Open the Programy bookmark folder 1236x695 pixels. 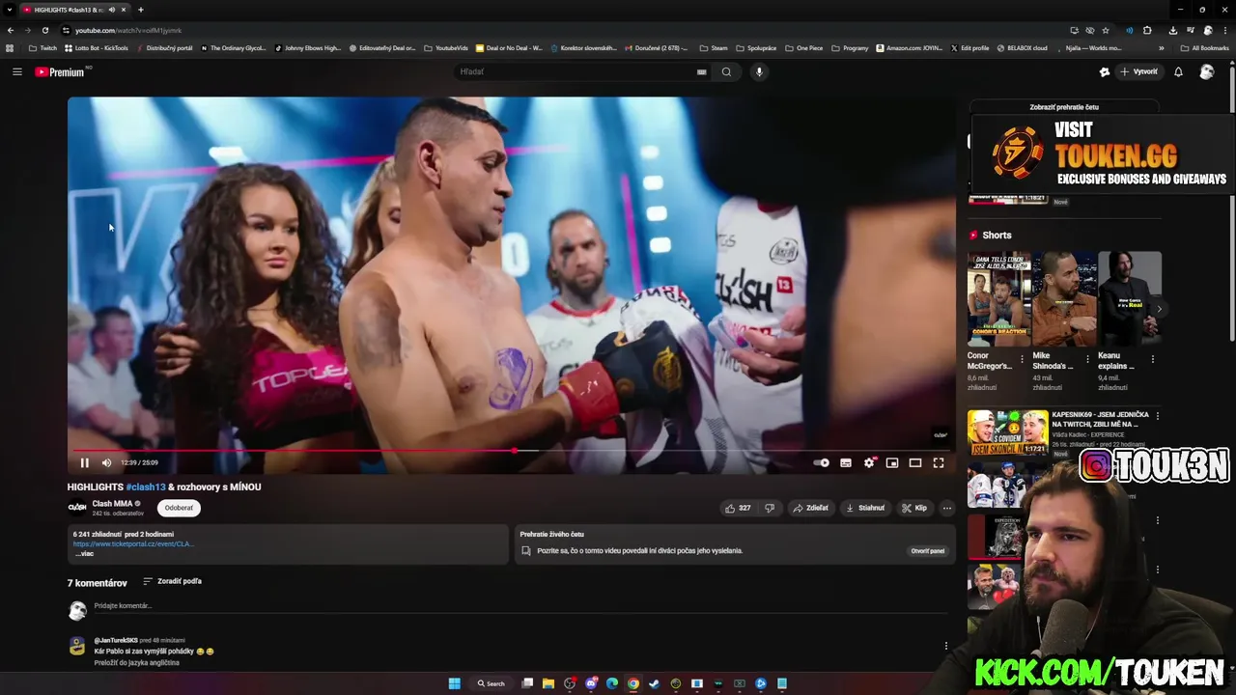(850, 47)
